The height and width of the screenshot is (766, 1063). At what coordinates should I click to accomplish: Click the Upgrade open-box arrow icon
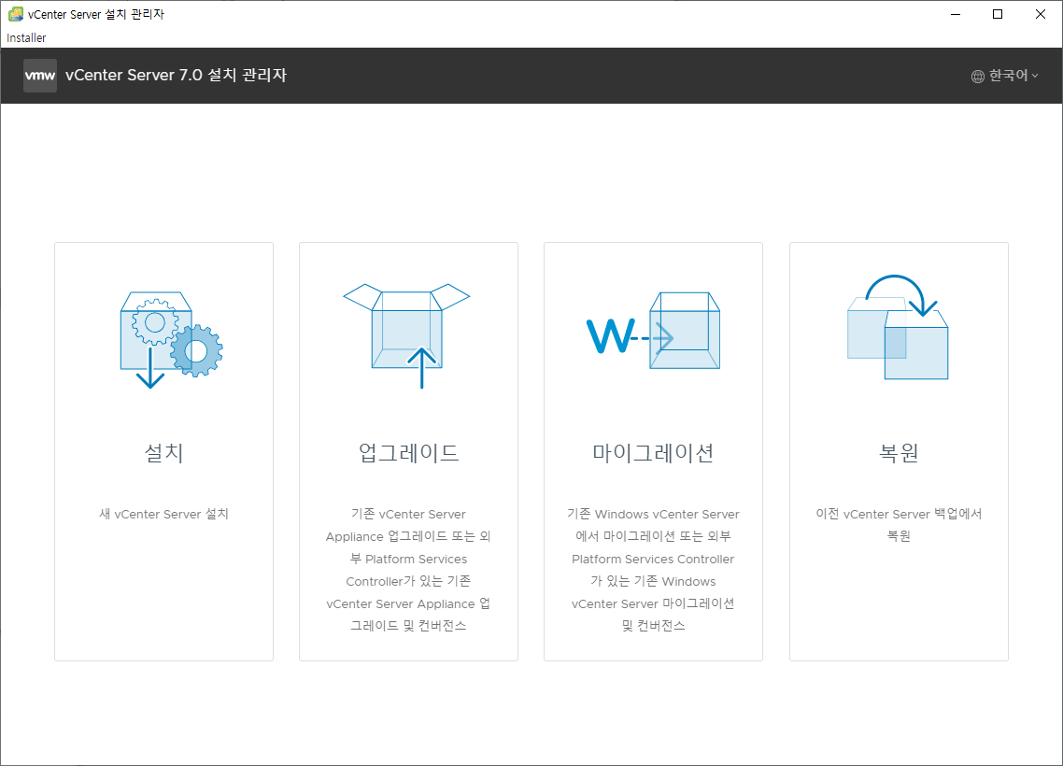pyautogui.click(x=406, y=335)
